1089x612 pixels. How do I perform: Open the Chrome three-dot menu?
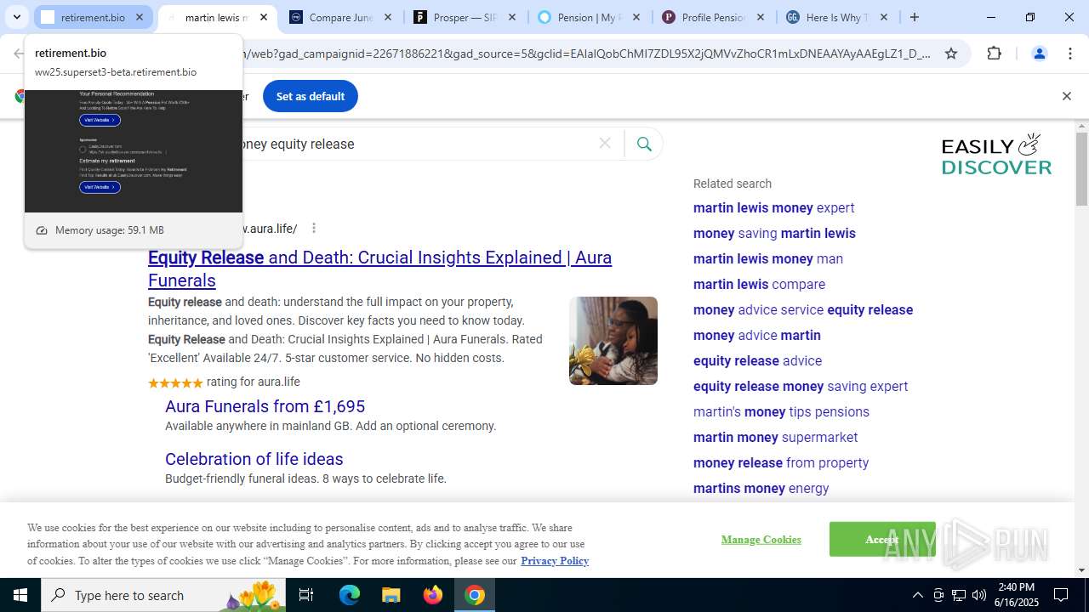pos(1069,54)
